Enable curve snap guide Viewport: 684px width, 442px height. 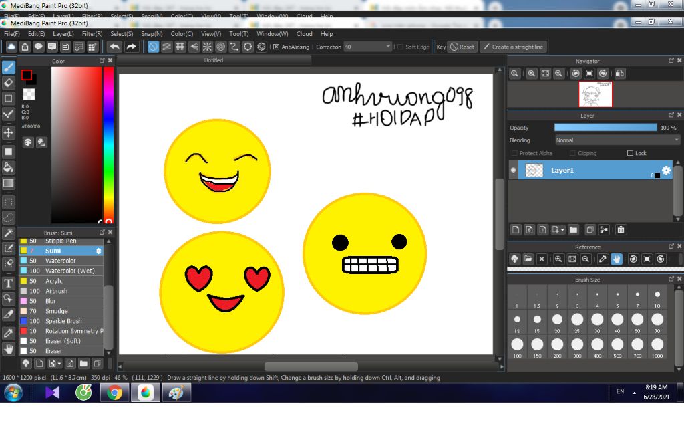tap(234, 47)
